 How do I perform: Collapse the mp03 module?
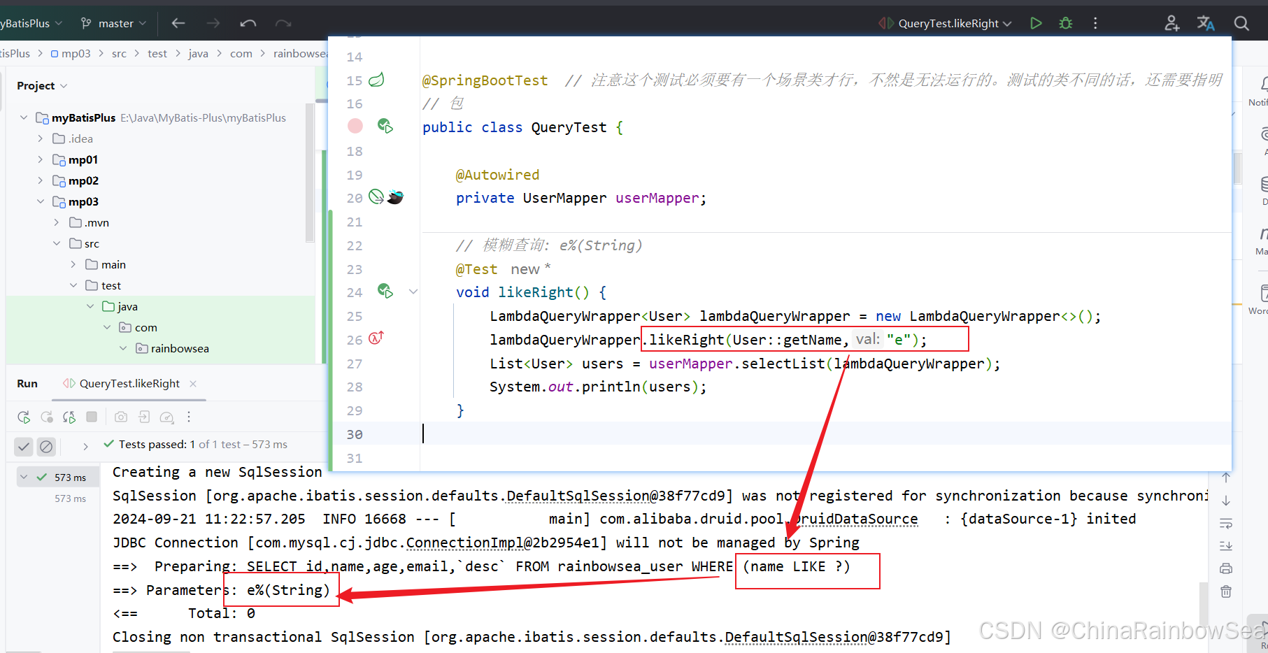41,201
